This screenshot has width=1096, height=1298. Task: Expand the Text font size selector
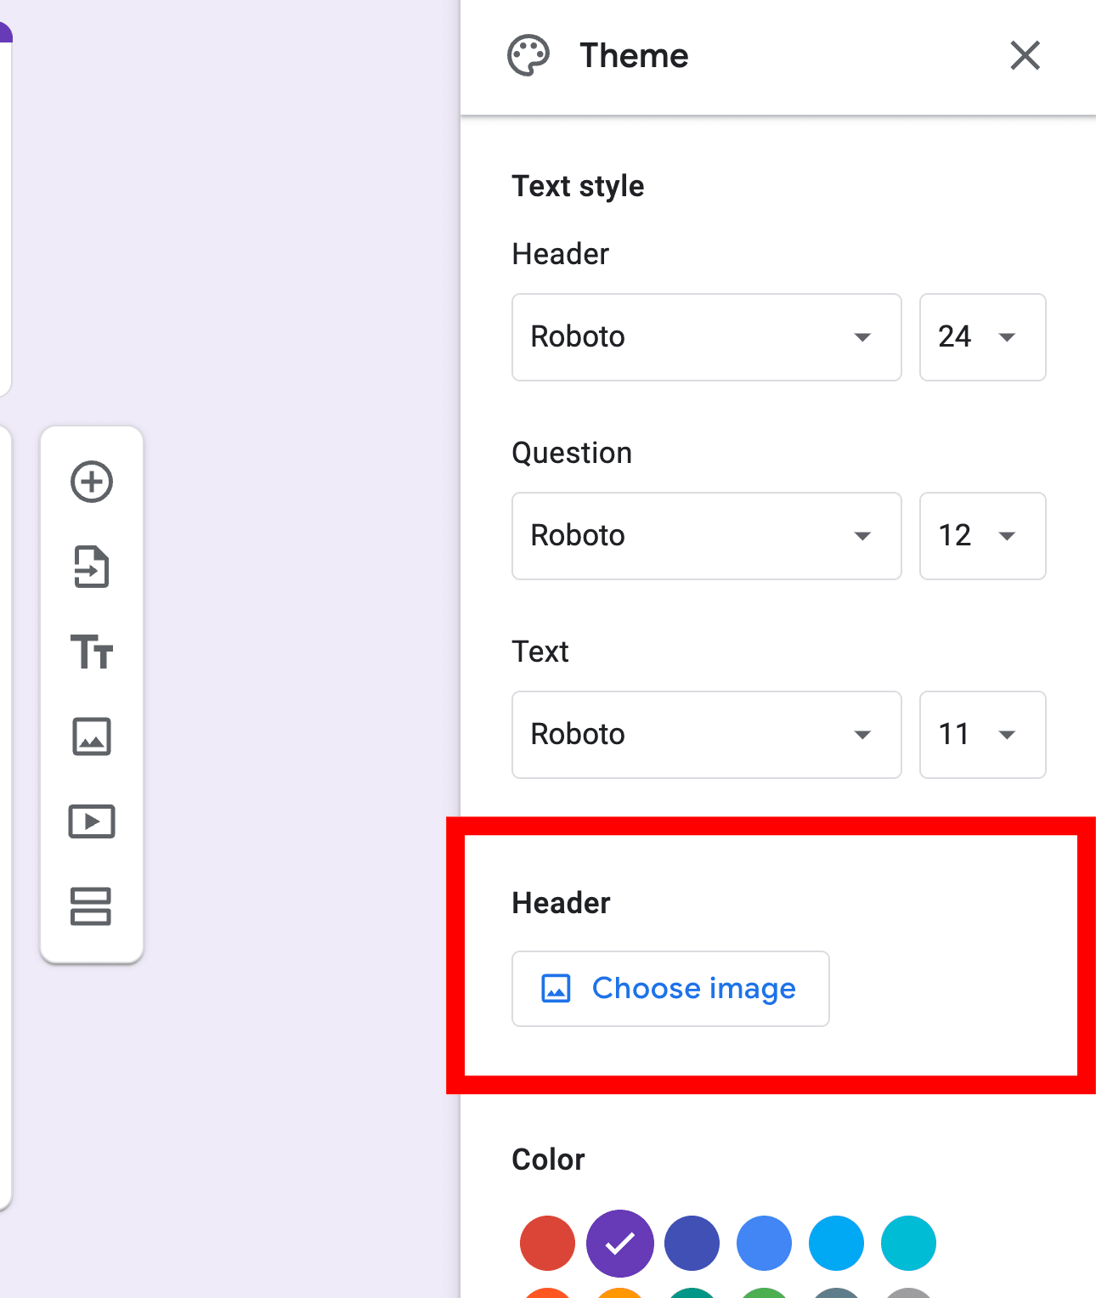(x=982, y=735)
